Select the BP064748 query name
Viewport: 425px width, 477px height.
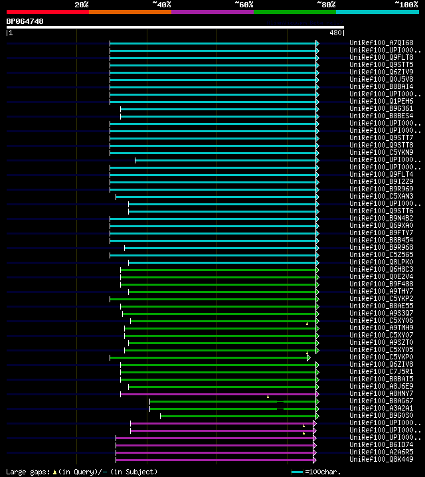pos(25,21)
